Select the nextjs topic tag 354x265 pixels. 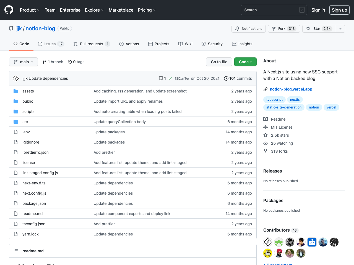[295, 99]
